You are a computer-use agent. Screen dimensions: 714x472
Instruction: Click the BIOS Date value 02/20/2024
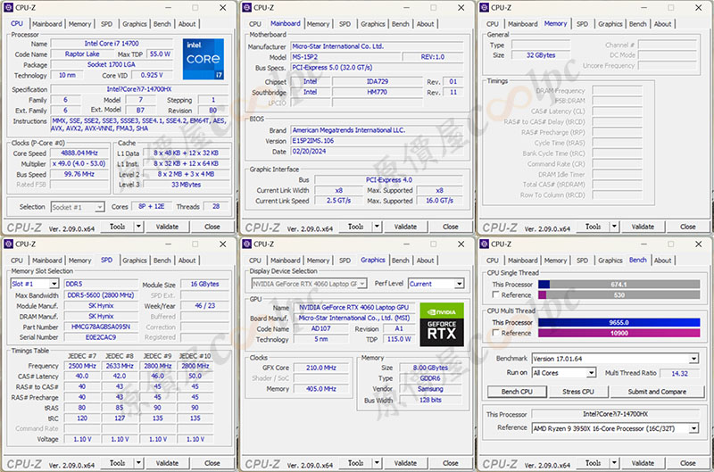[377, 151]
